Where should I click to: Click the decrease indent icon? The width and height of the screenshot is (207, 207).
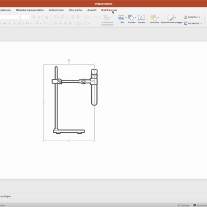(x=73, y=17)
